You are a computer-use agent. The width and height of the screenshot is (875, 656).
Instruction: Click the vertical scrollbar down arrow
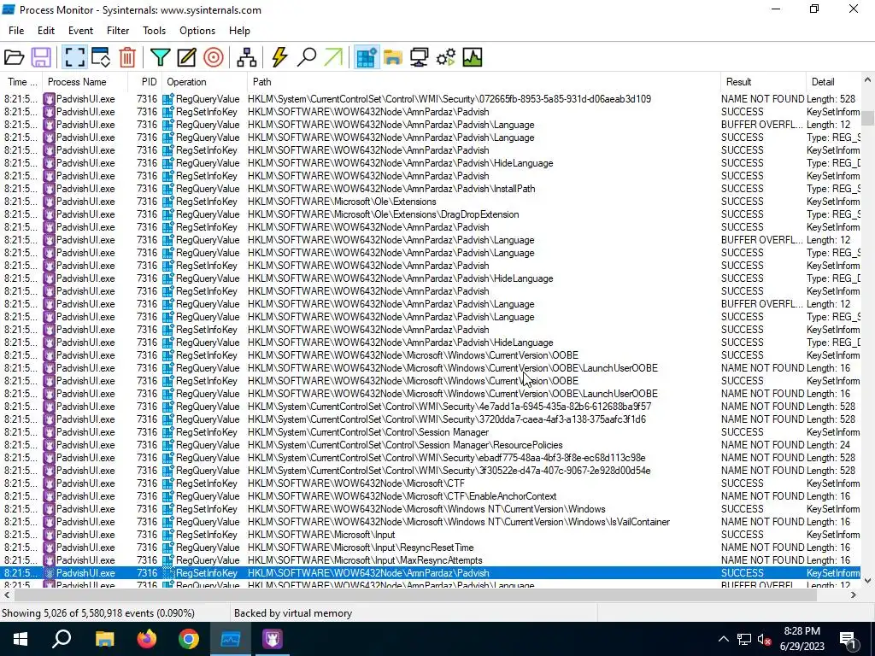click(867, 581)
